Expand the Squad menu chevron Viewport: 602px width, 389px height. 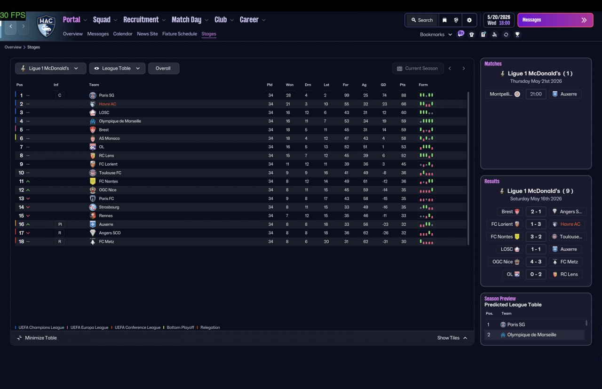115,20
